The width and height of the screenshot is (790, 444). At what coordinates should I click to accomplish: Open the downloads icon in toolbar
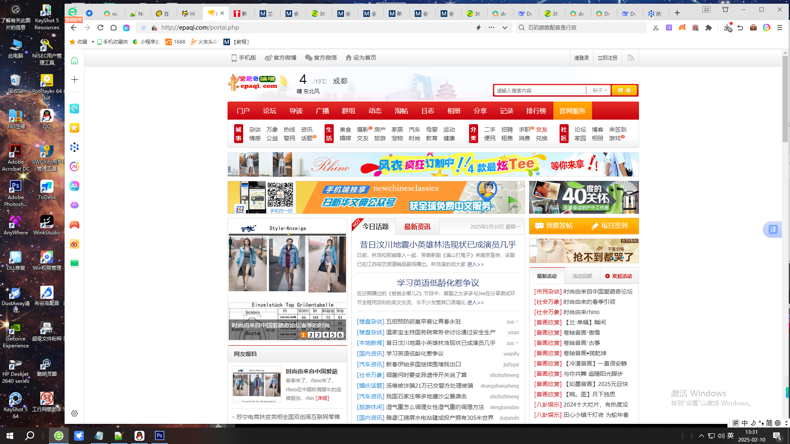[x=727, y=28]
